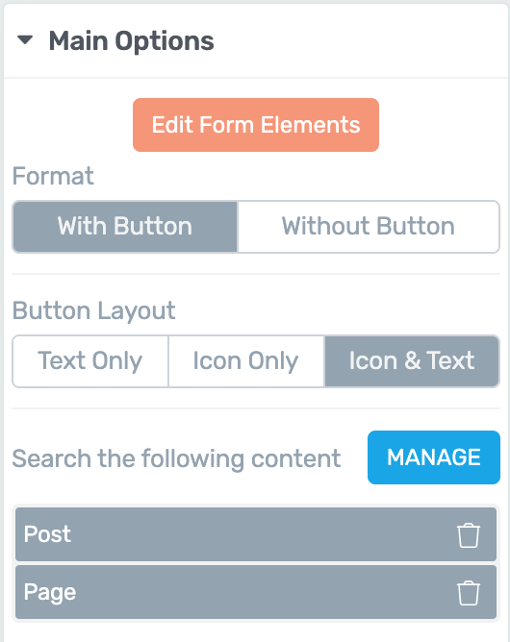Click empty header space beside Main Options
This screenshot has height=642, width=510.
click(361, 41)
